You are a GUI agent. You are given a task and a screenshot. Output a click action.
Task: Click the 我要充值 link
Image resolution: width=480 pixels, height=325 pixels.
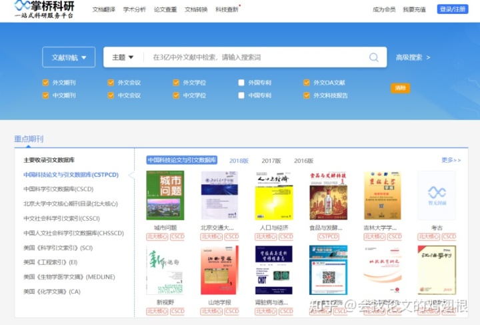click(414, 9)
